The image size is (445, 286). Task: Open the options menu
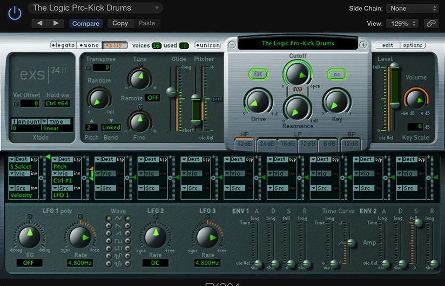413,45
